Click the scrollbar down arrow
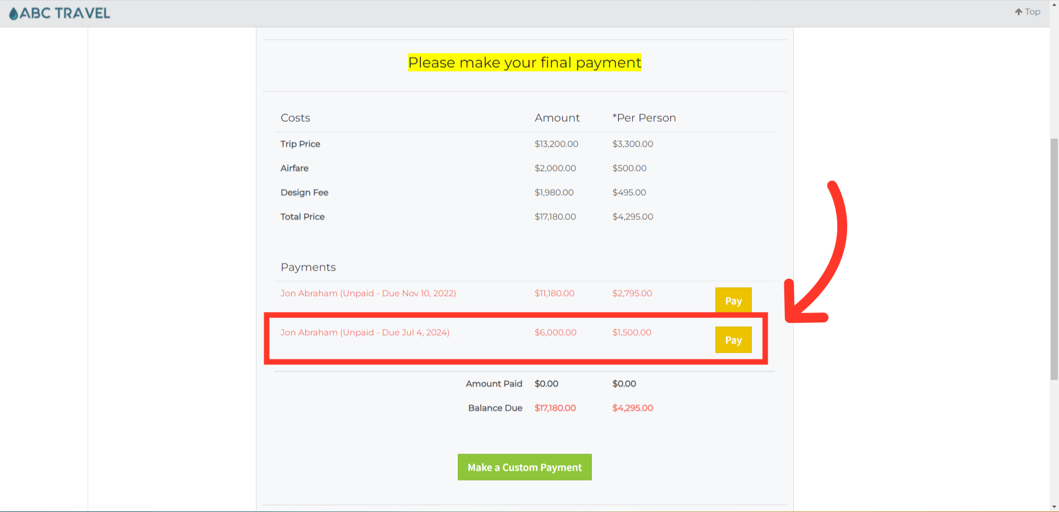The height and width of the screenshot is (512, 1059). point(1054,507)
